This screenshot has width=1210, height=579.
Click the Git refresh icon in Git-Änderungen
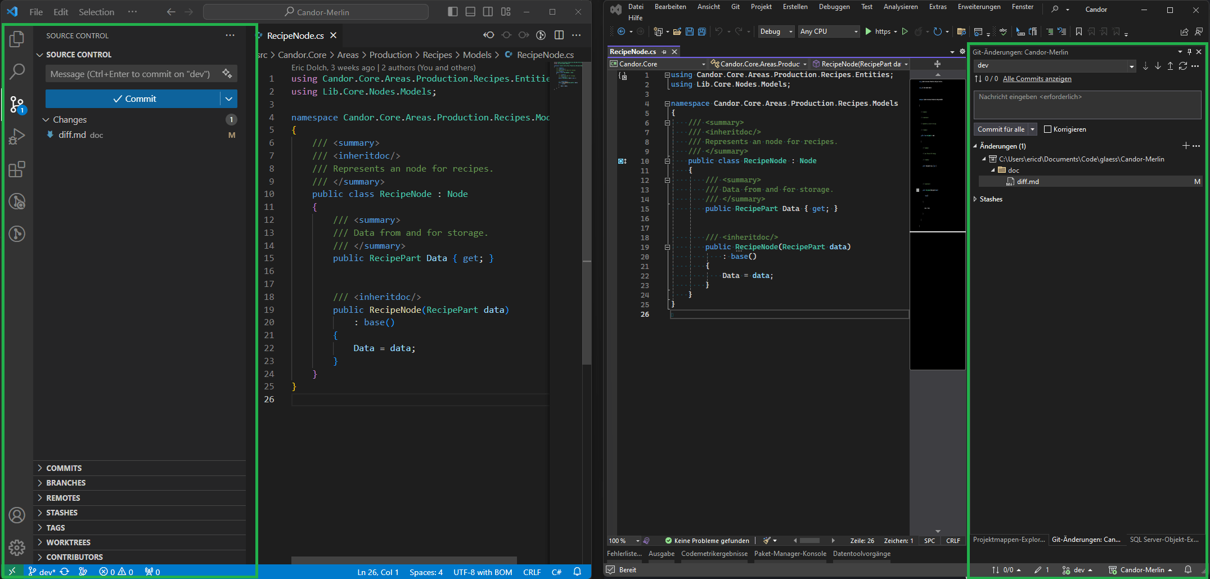coord(1183,66)
